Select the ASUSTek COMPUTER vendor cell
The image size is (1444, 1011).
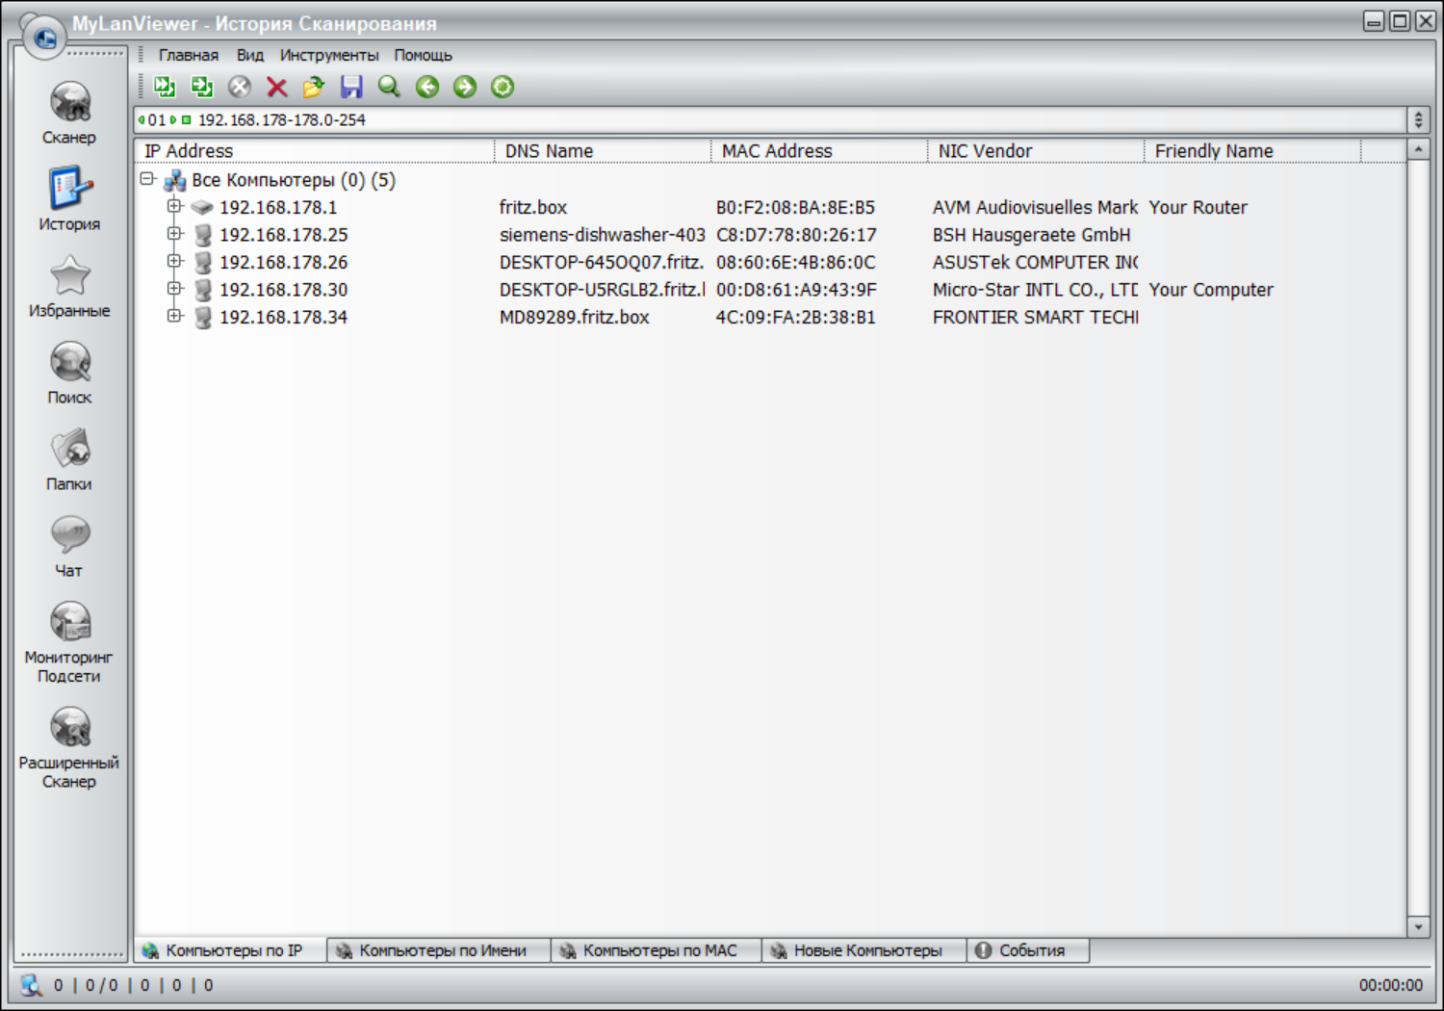point(1035,262)
